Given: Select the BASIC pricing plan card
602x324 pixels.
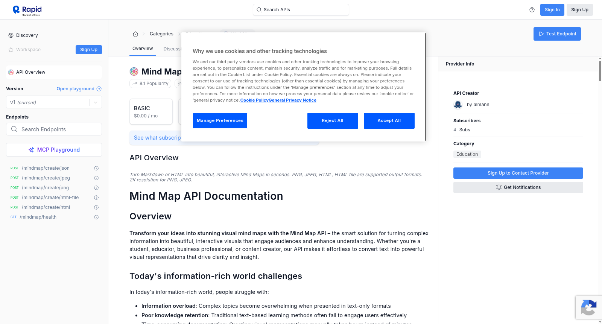Looking at the screenshot, I should coord(151,112).
